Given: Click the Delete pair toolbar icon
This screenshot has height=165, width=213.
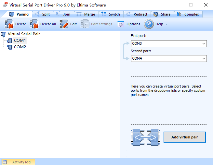Looking at the screenshot, I should coord(9,24).
